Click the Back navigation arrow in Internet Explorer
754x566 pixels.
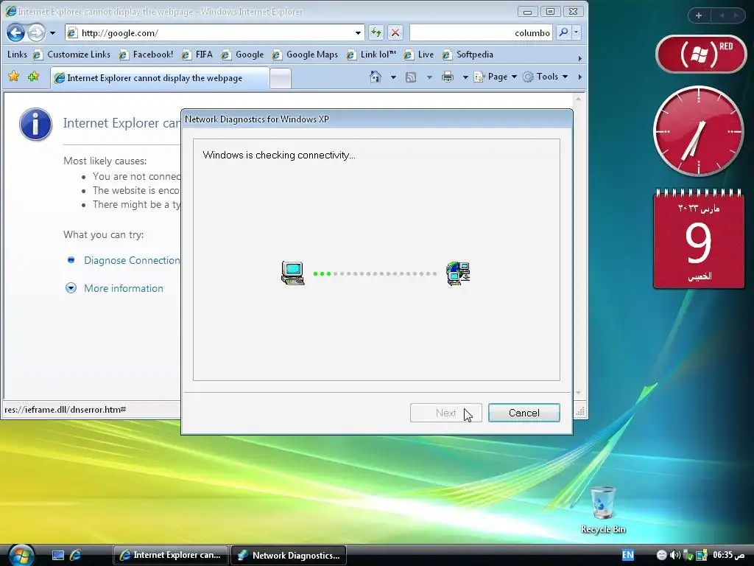[x=16, y=32]
